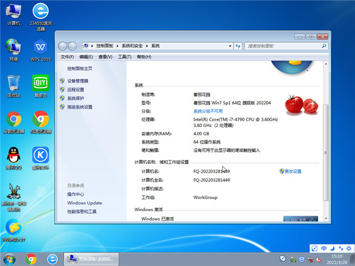Click the IME toolbar checkbox-style icon
The image size is (355, 266).
pyautogui.click(x=315, y=248)
